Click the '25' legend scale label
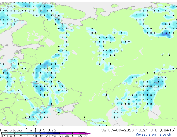The height and width of the screenshot is (137, 177). [54, 136]
